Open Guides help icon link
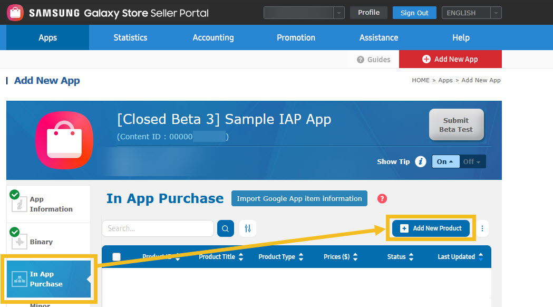The image size is (553, 307). [x=373, y=60]
